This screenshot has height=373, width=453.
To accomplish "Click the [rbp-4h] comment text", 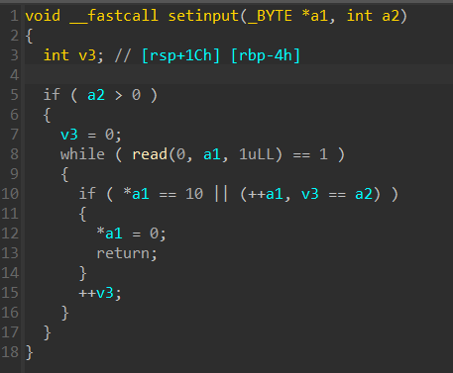I will (x=266, y=55).
